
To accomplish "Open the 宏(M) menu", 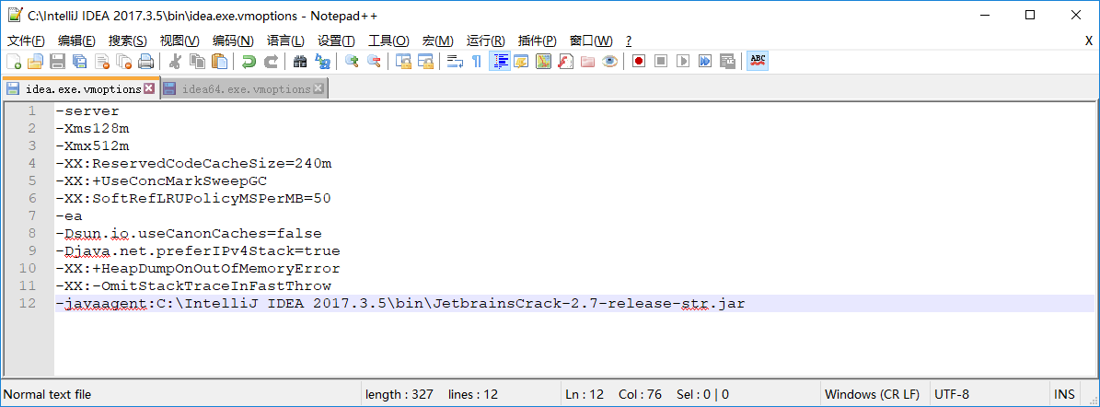I will (x=438, y=41).
